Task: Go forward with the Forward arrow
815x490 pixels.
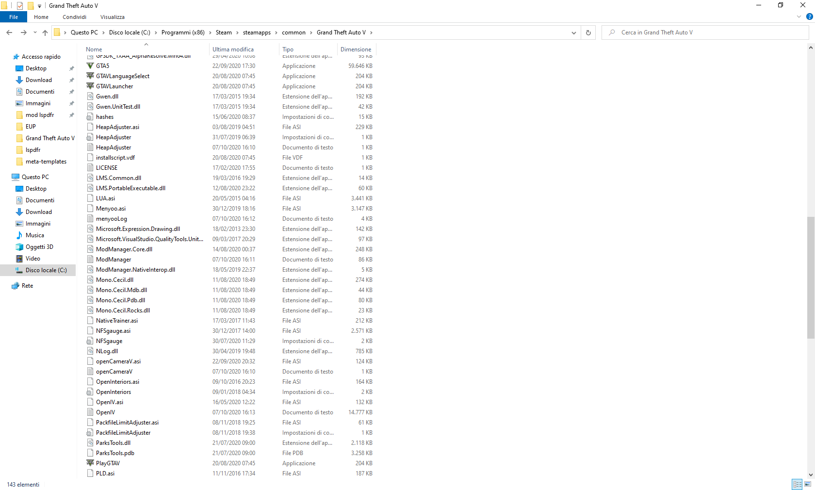Action: click(x=23, y=33)
